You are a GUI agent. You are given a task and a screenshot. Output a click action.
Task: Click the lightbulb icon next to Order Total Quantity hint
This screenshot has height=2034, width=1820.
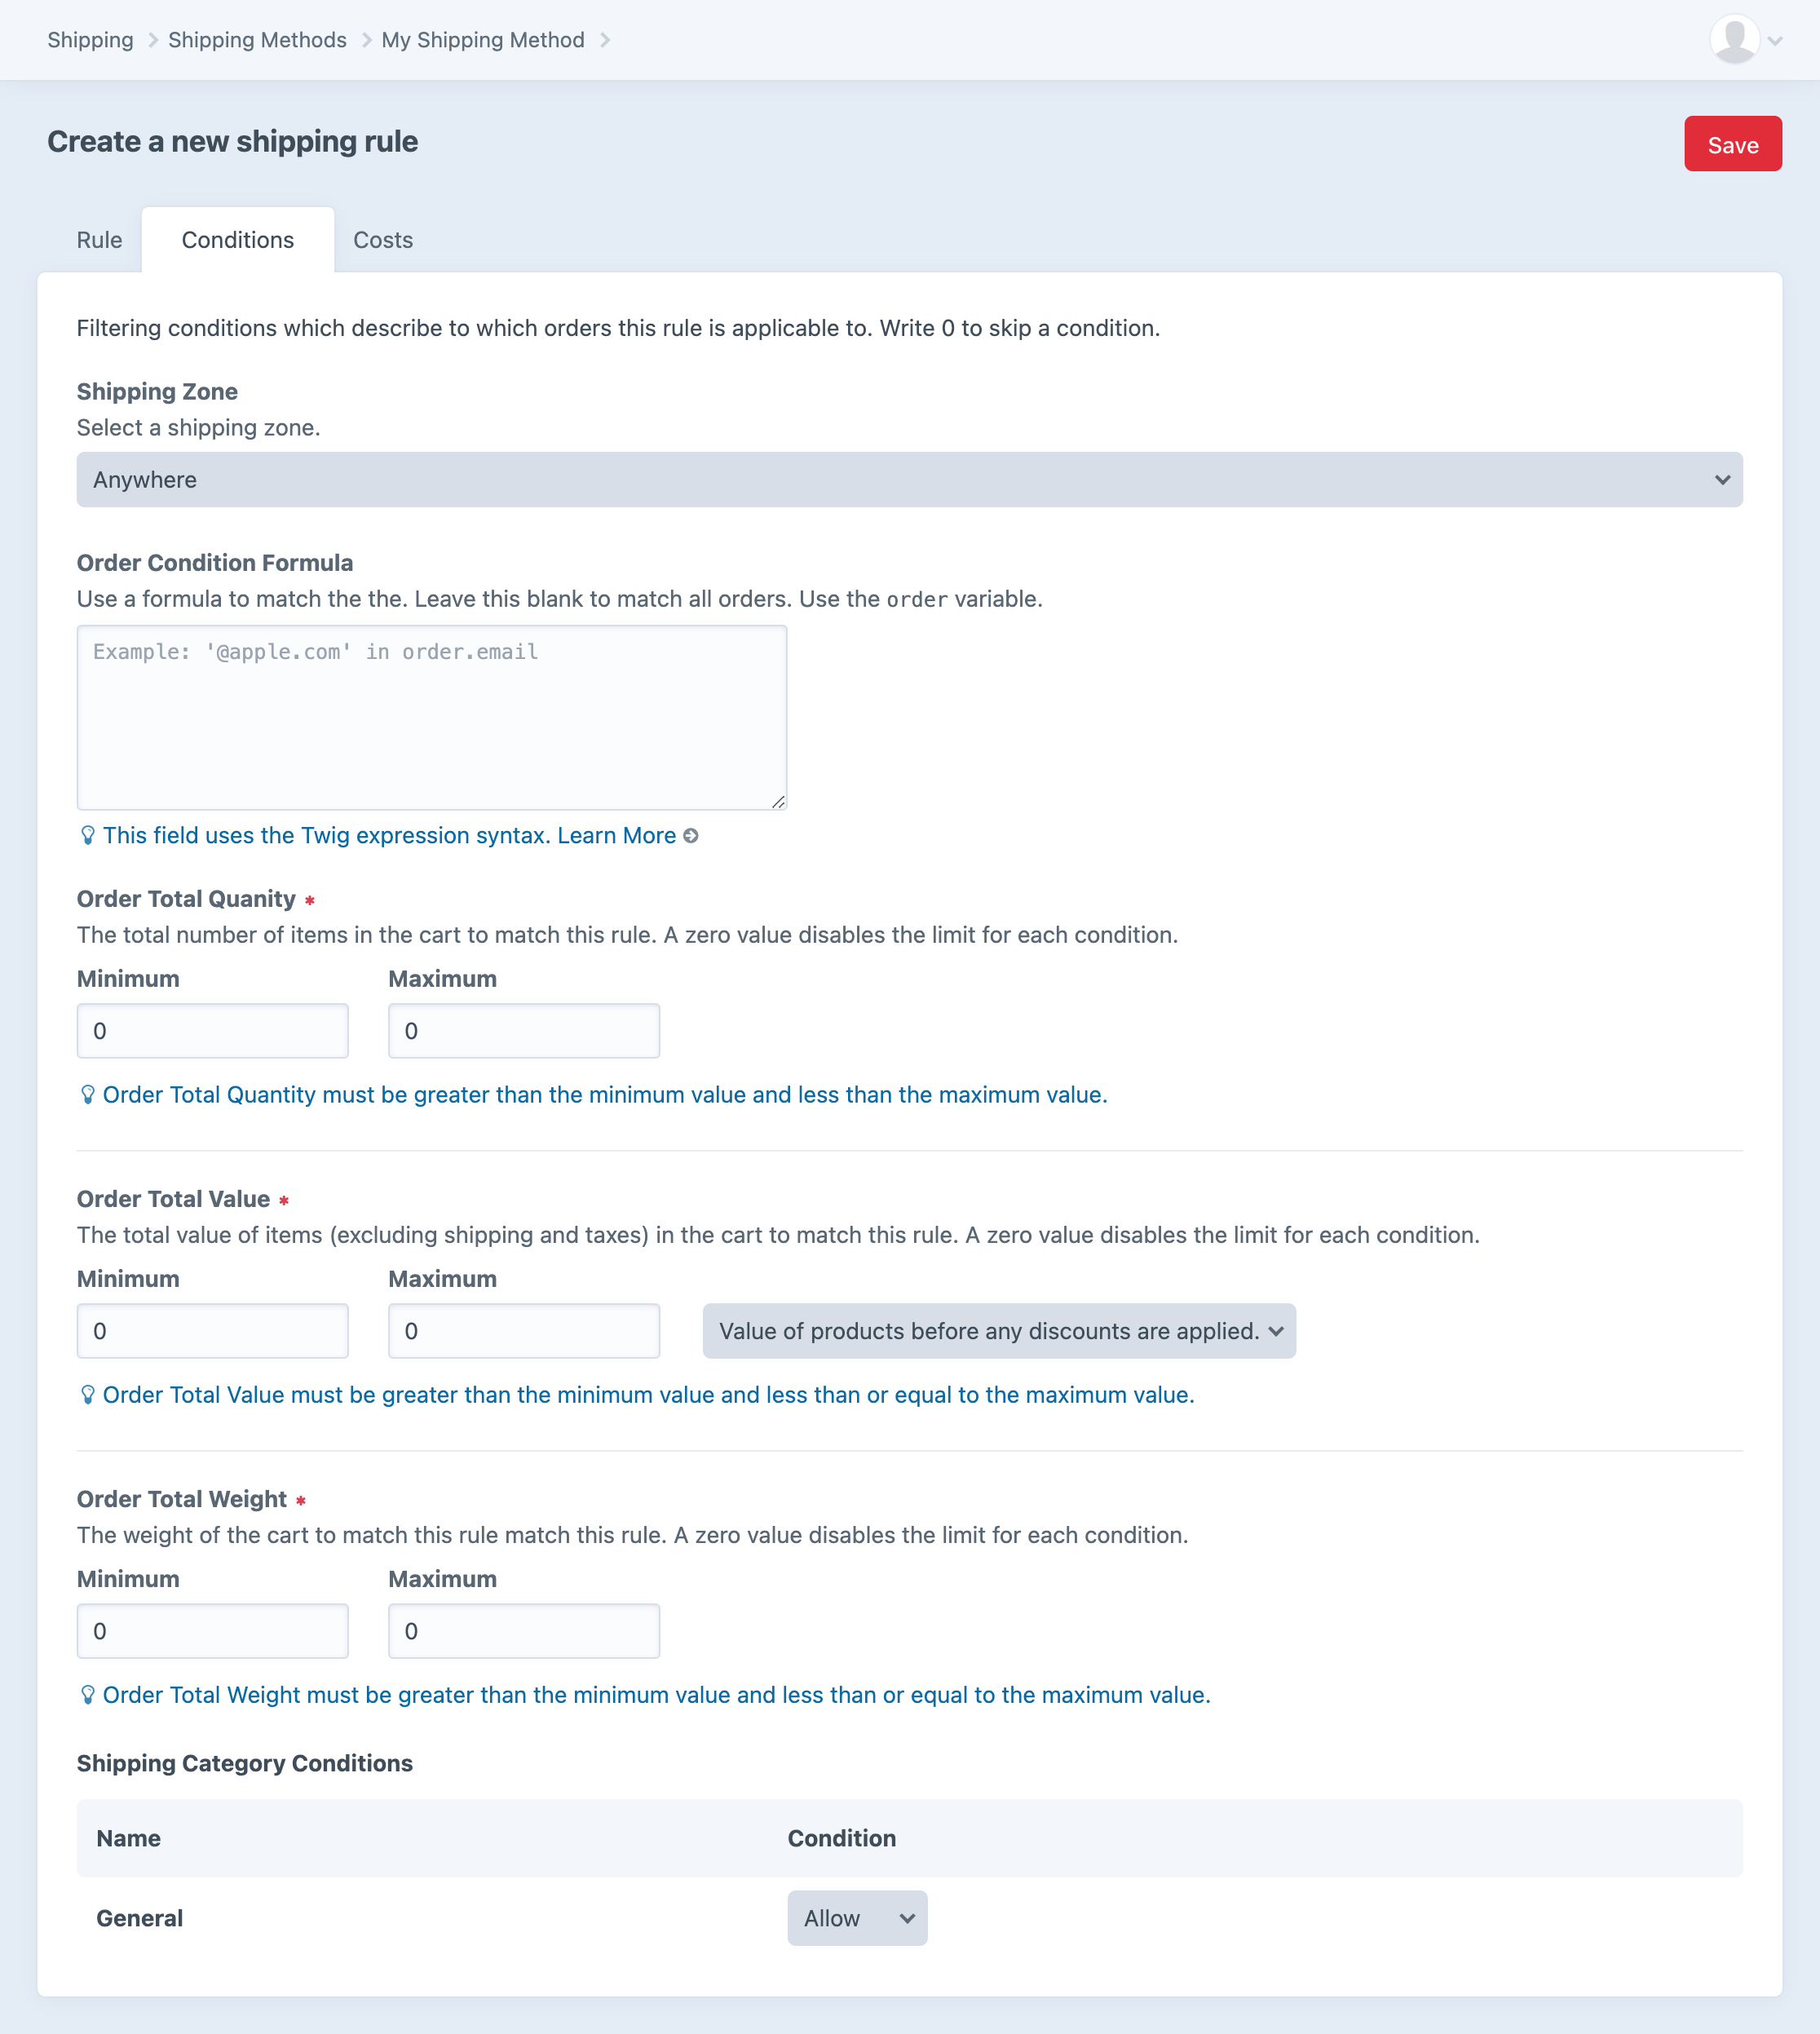pos(88,1094)
